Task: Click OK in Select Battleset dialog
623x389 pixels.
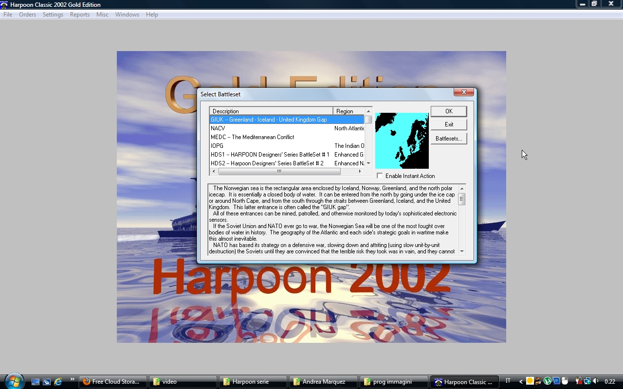Action: tap(449, 111)
